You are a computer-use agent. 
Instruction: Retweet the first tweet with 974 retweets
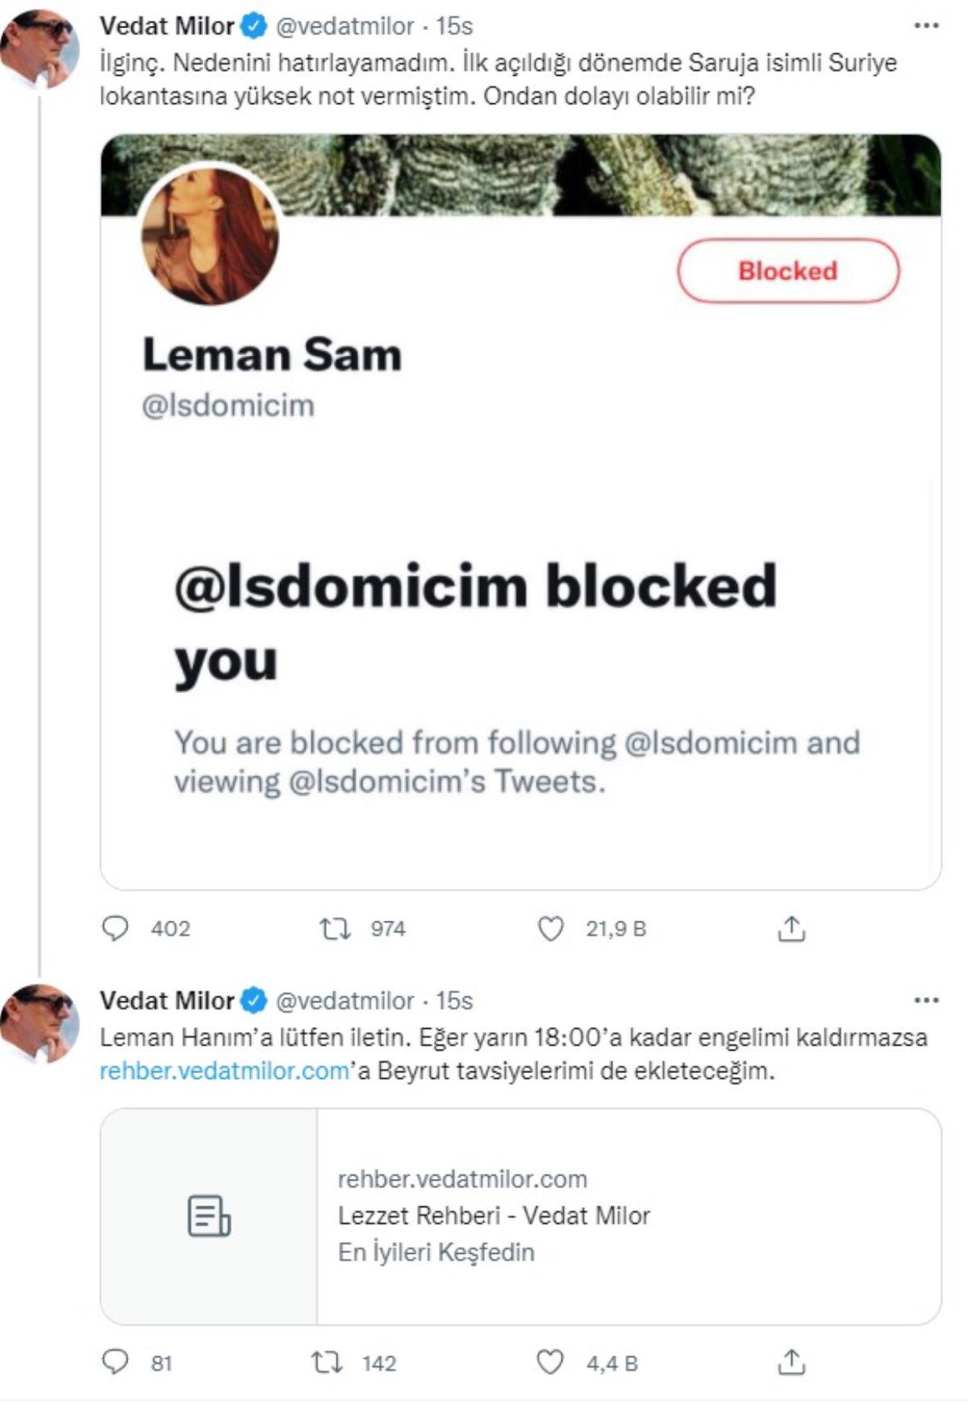click(335, 929)
